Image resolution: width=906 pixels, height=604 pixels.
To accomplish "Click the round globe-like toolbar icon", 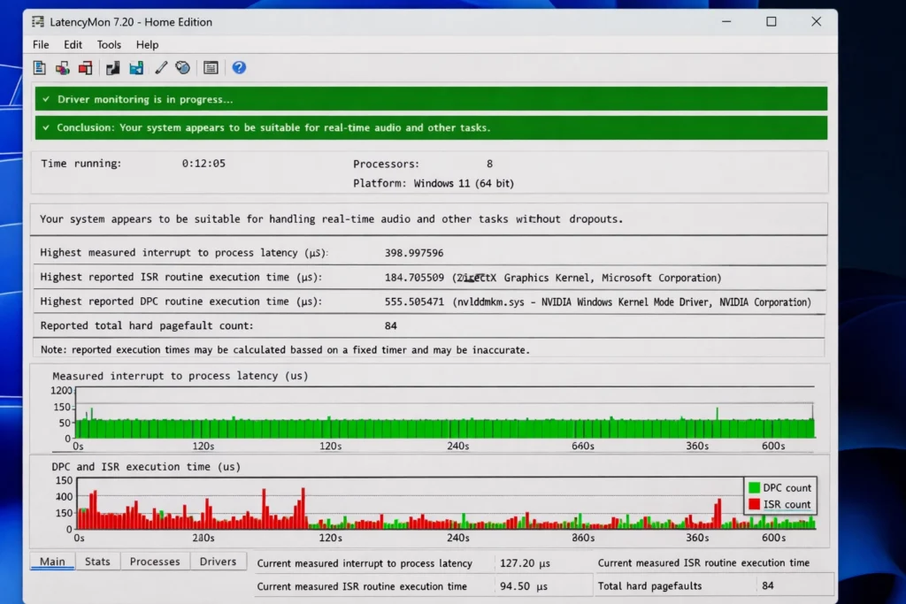I will coord(183,68).
